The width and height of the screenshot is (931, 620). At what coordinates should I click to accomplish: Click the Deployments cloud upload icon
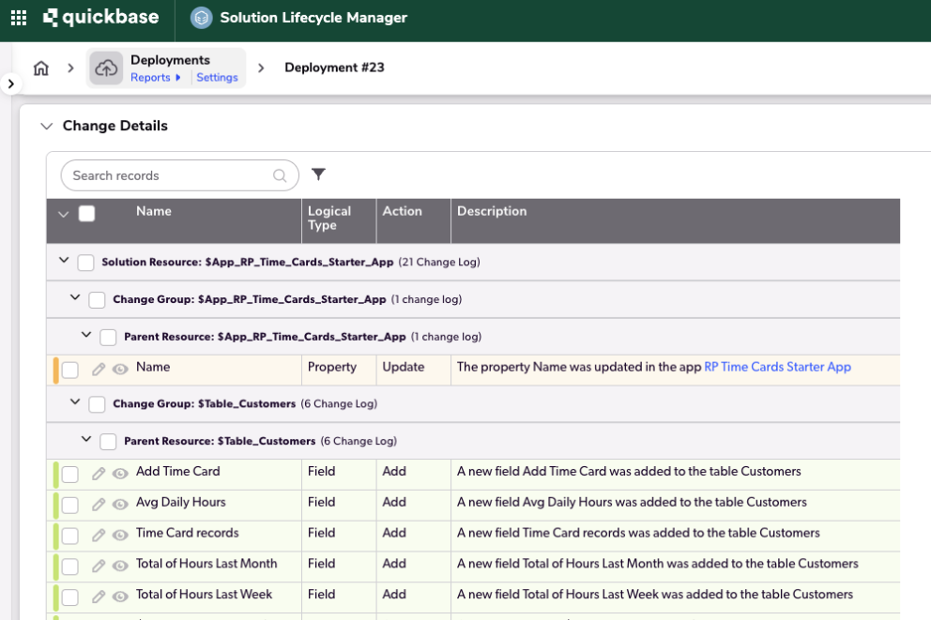107,68
